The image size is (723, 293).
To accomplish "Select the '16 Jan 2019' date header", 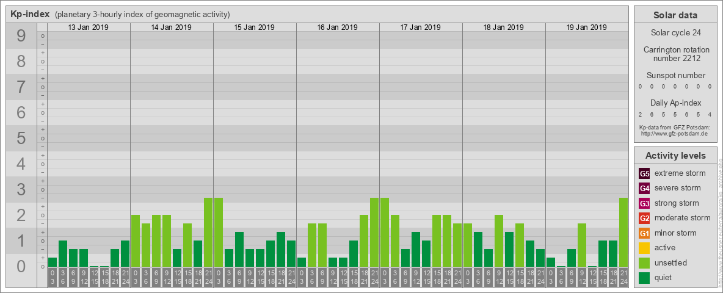I will point(338,27).
